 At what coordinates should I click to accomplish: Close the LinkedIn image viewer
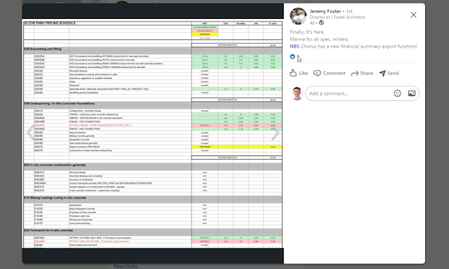tap(413, 15)
